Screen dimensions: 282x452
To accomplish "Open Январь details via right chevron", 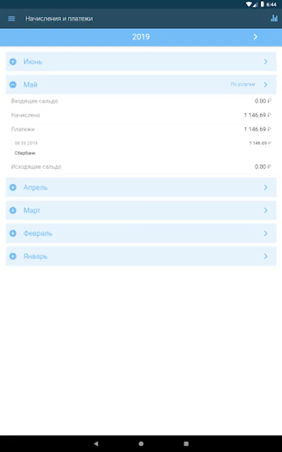I will tap(265, 256).
